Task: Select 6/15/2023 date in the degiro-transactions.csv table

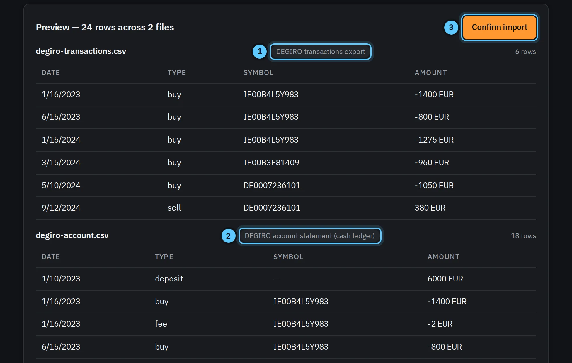Action: [61, 117]
